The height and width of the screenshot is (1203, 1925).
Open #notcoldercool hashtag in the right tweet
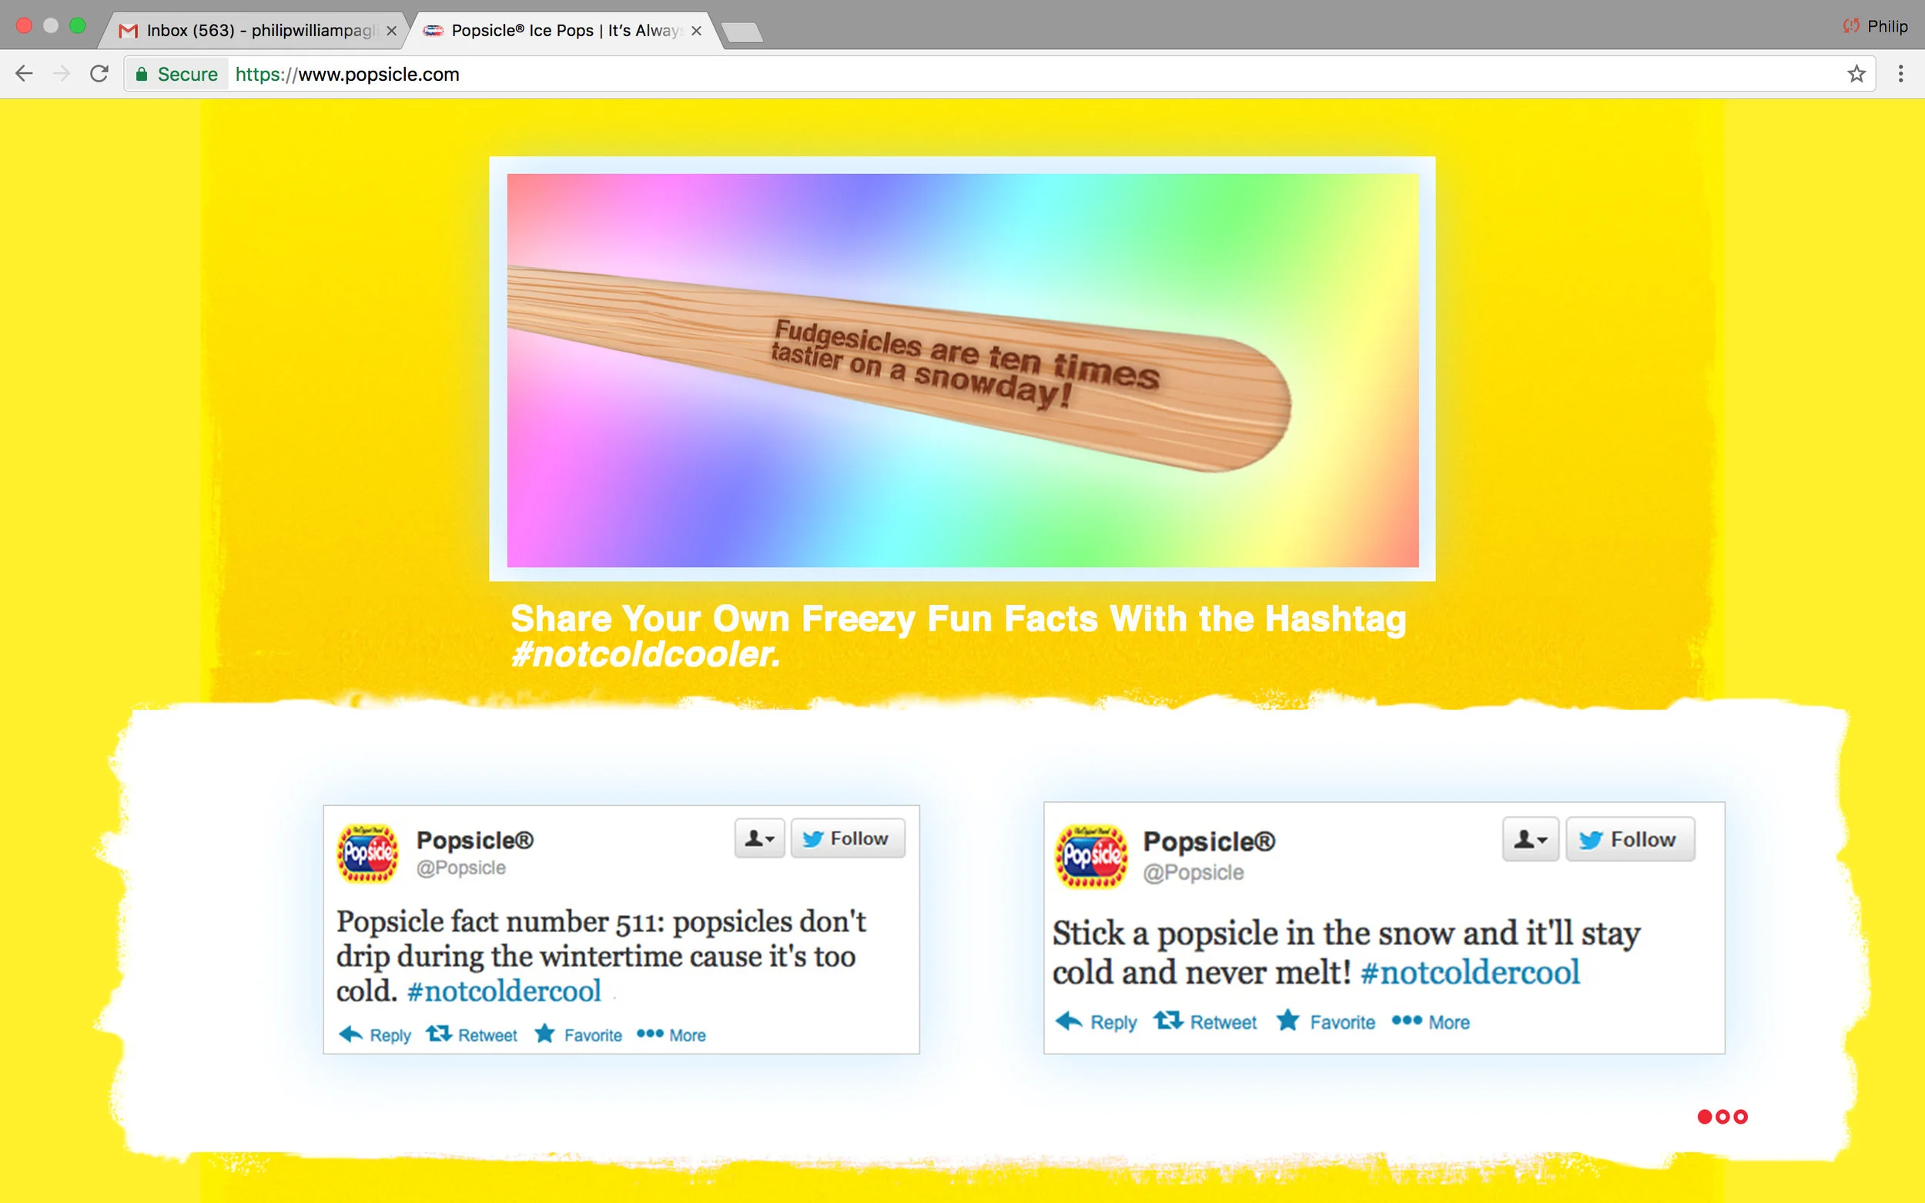click(x=1470, y=972)
